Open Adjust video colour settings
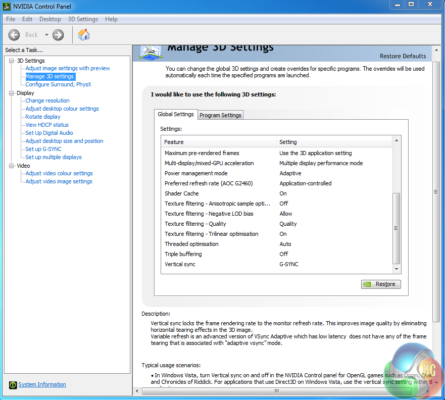The height and width of the screenshot is (400, 445). point(59,173)
